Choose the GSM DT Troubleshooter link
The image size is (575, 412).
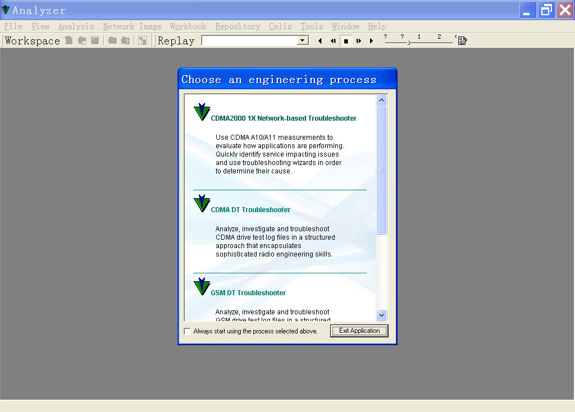pyautogui.click(x=248, y=293)
